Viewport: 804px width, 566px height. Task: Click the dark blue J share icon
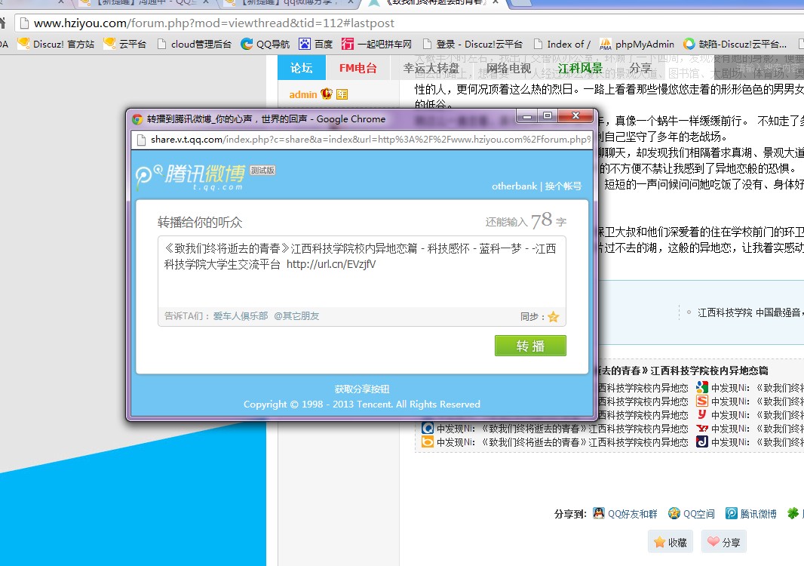702,441
